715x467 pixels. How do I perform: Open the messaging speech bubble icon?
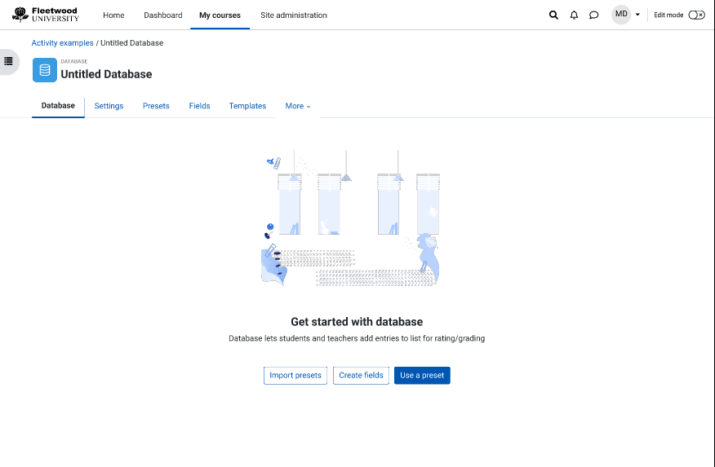(593, 15)
